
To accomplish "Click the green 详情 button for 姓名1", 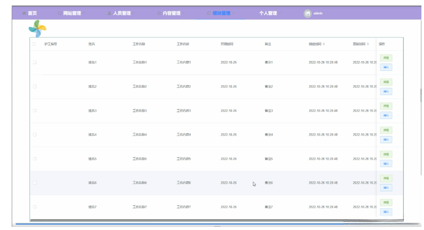I will coord(386,58).
